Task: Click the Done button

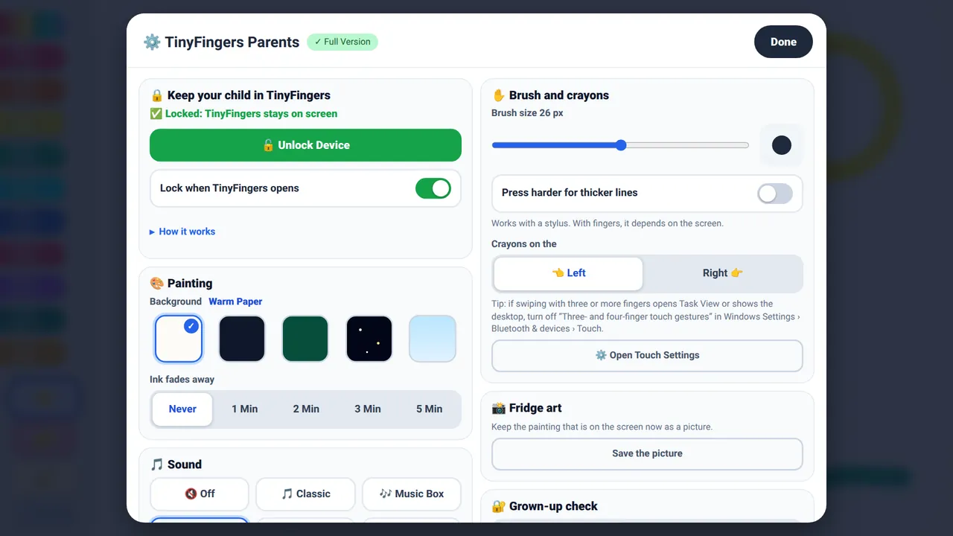Action: click(783, 42)
